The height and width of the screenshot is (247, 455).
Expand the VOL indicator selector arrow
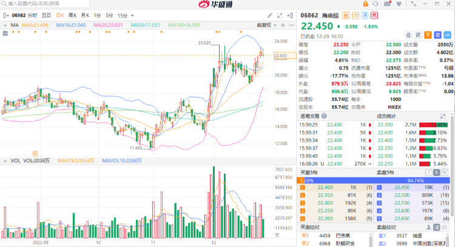point(5,161)
